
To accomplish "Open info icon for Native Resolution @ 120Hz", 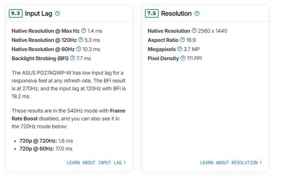I will click(81, 40).
